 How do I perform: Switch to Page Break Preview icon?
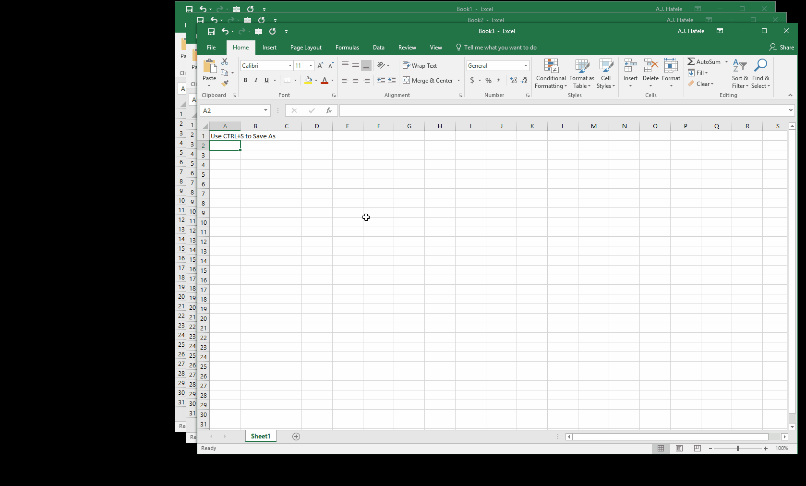pos(697,449)
